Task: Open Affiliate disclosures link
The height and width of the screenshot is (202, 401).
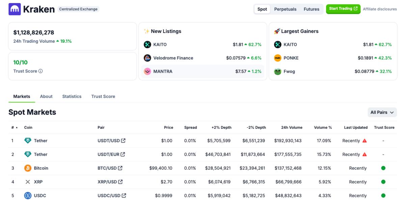Action: coord(380,9)
